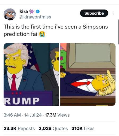Click the purple alien emoji beside kira

(32, 11)
